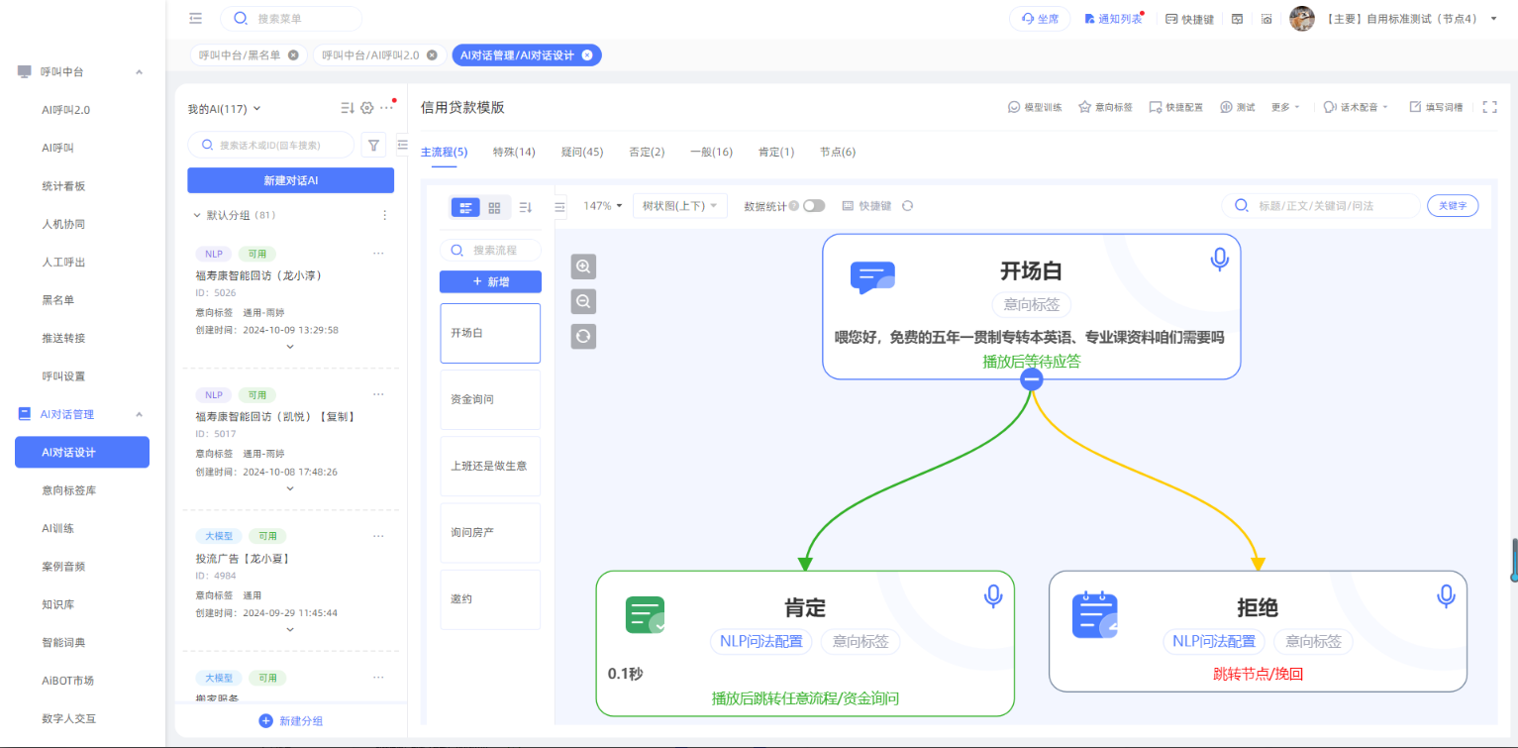Select the list view toggle in flow panel
1518x748 pixels.
tap(465, 207)
